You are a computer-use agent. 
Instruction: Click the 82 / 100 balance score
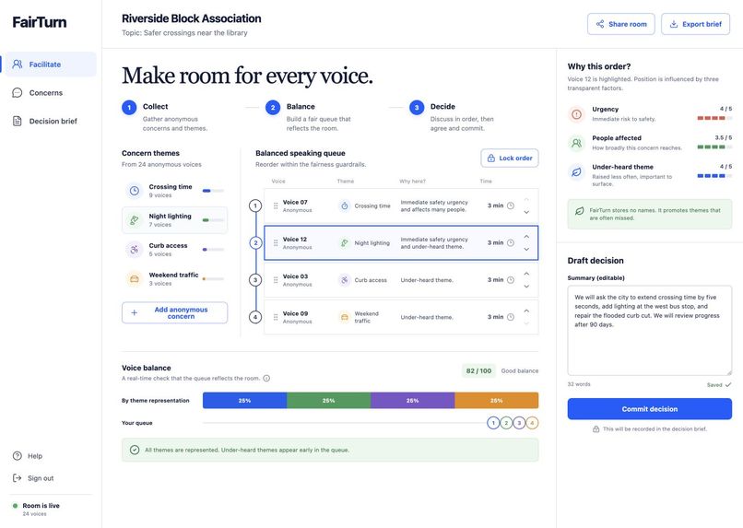coord(478,370)
